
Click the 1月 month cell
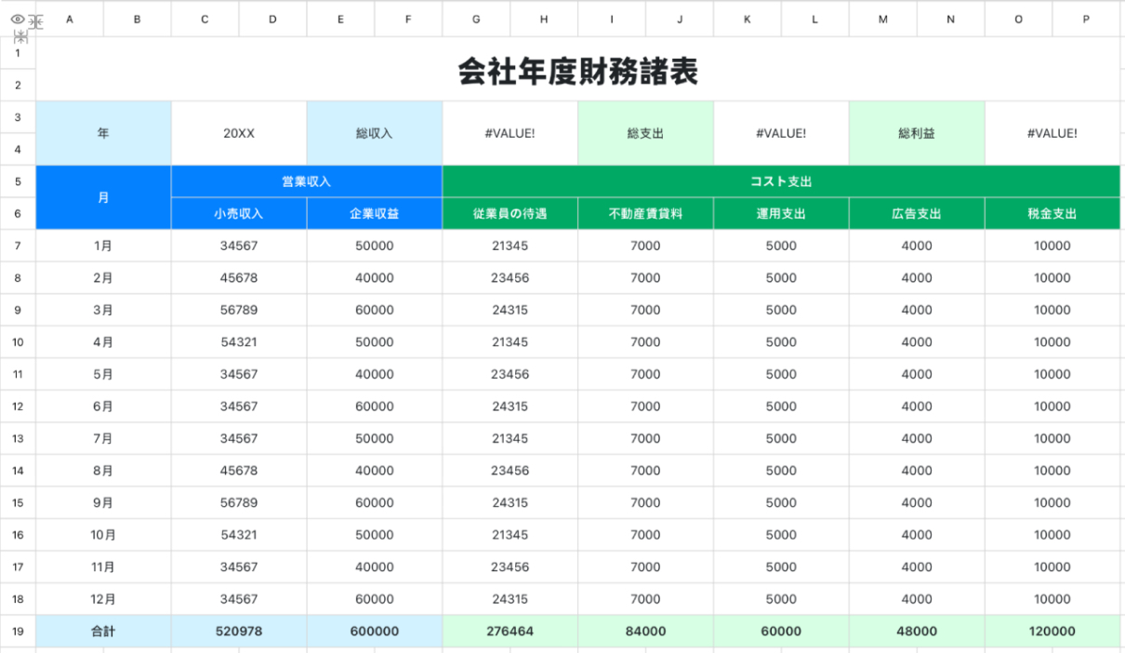(x=103, y=246)
